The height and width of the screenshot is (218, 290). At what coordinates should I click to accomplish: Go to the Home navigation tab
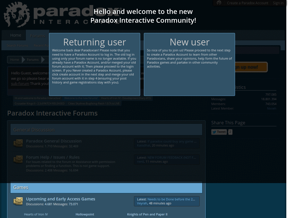coord(16,35)
